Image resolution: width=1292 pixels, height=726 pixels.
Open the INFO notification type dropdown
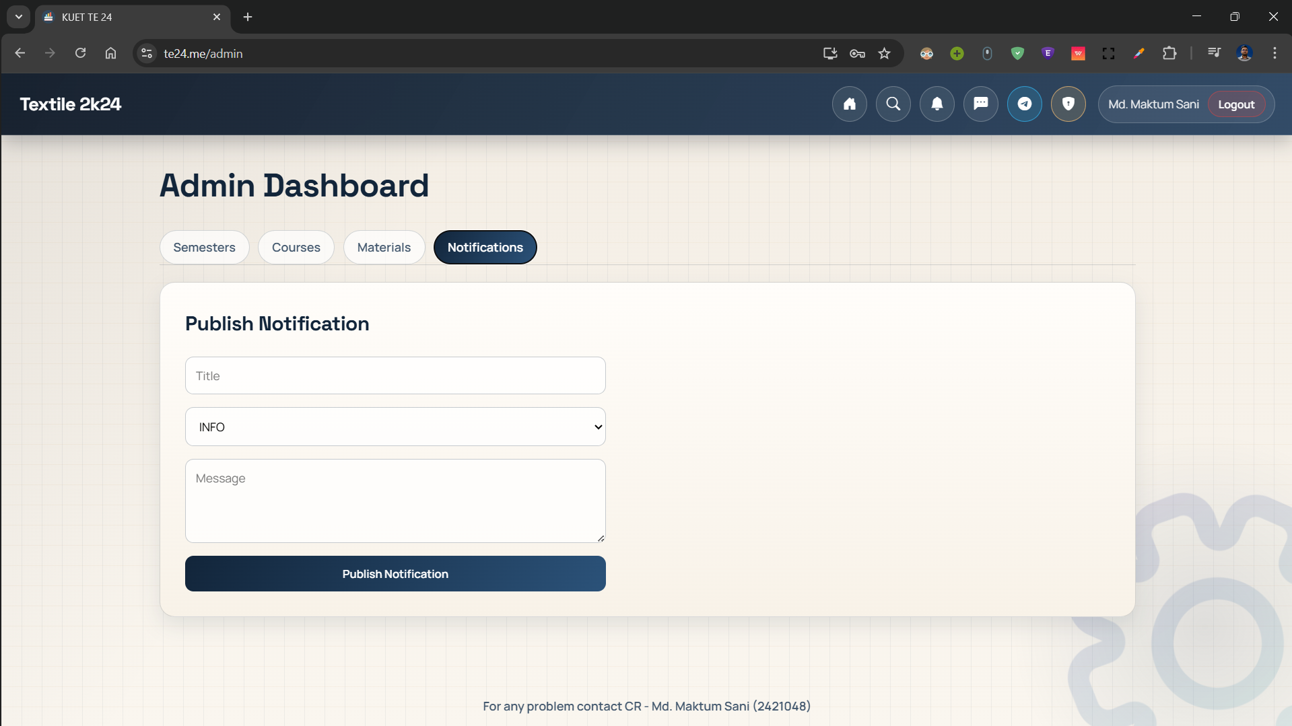point(395,427)
